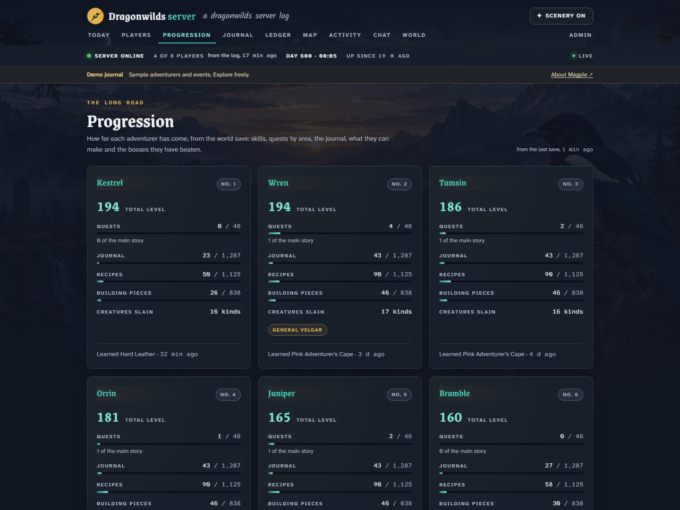Viewport: 680px width, 510px height.
Task: Click the green server online status dot
Action: (x=89, y=56)
